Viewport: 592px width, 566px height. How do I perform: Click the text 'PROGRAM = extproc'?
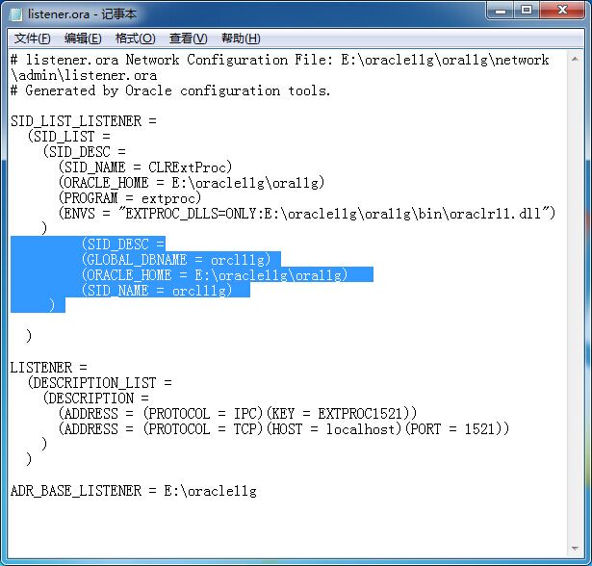click(x=129, y=198)
